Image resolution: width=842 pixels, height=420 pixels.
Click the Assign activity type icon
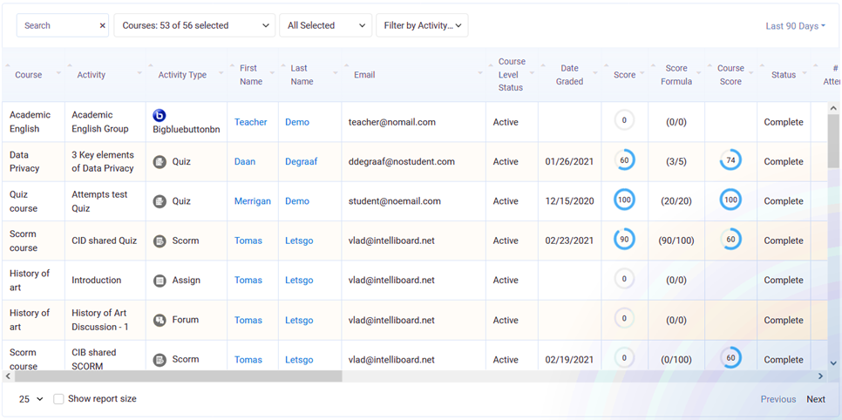click(x=160, y=281)
